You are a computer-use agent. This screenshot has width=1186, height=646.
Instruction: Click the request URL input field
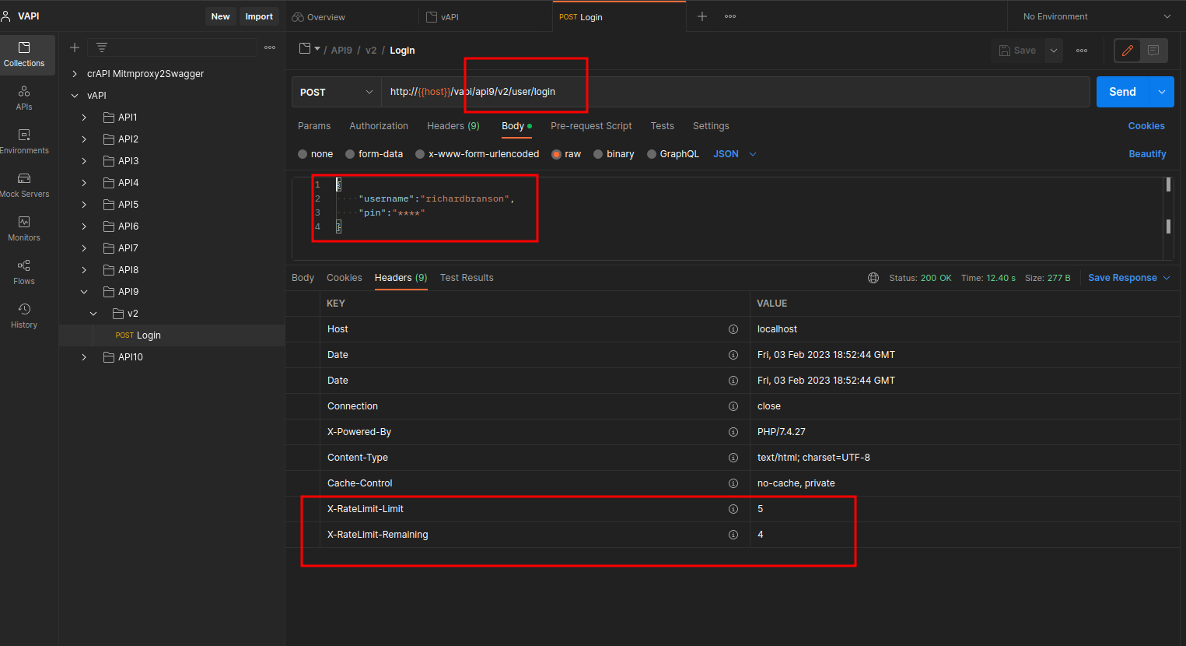[x=735, y=92]
